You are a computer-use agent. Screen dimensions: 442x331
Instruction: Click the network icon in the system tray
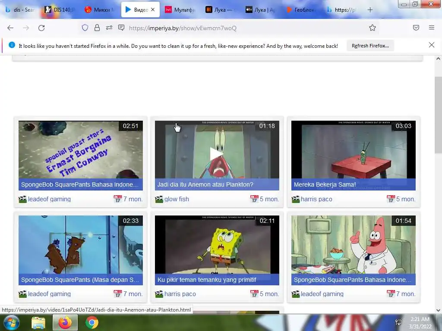tap(398, 322)
